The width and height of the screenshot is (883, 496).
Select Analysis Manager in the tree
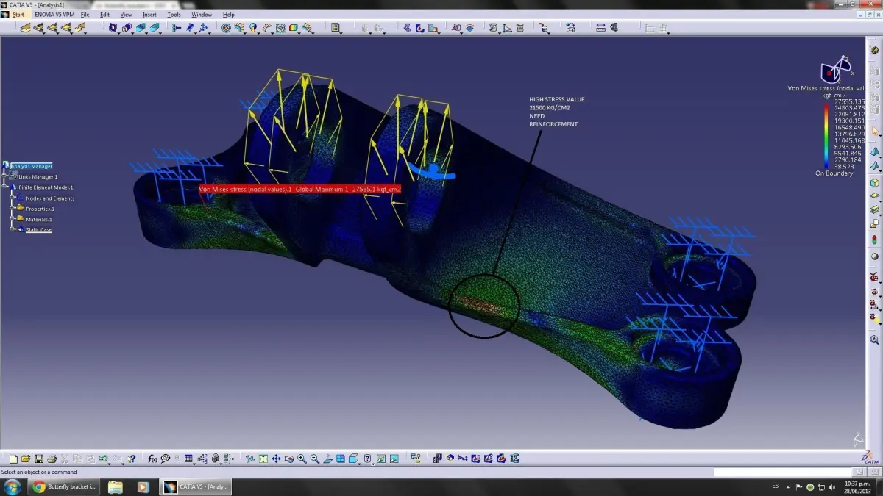pos(31,166)
